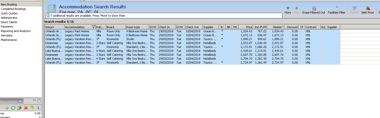Open the Facilities Filter funnel tool

[x=336, y=10]
